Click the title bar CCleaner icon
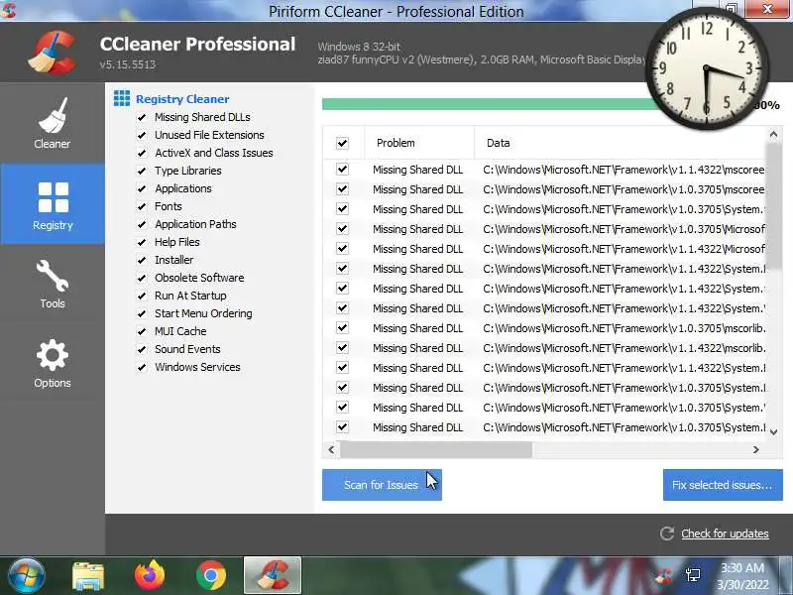 [x=8, y=10]
